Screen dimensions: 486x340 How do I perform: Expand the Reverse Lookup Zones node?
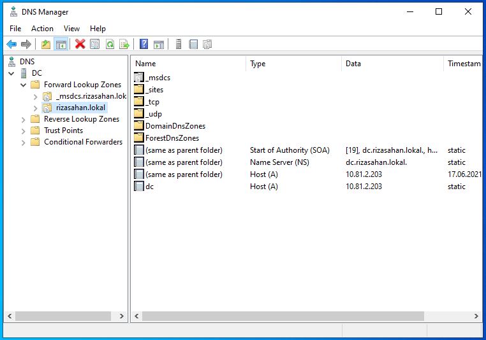click(x=24, y=119)
